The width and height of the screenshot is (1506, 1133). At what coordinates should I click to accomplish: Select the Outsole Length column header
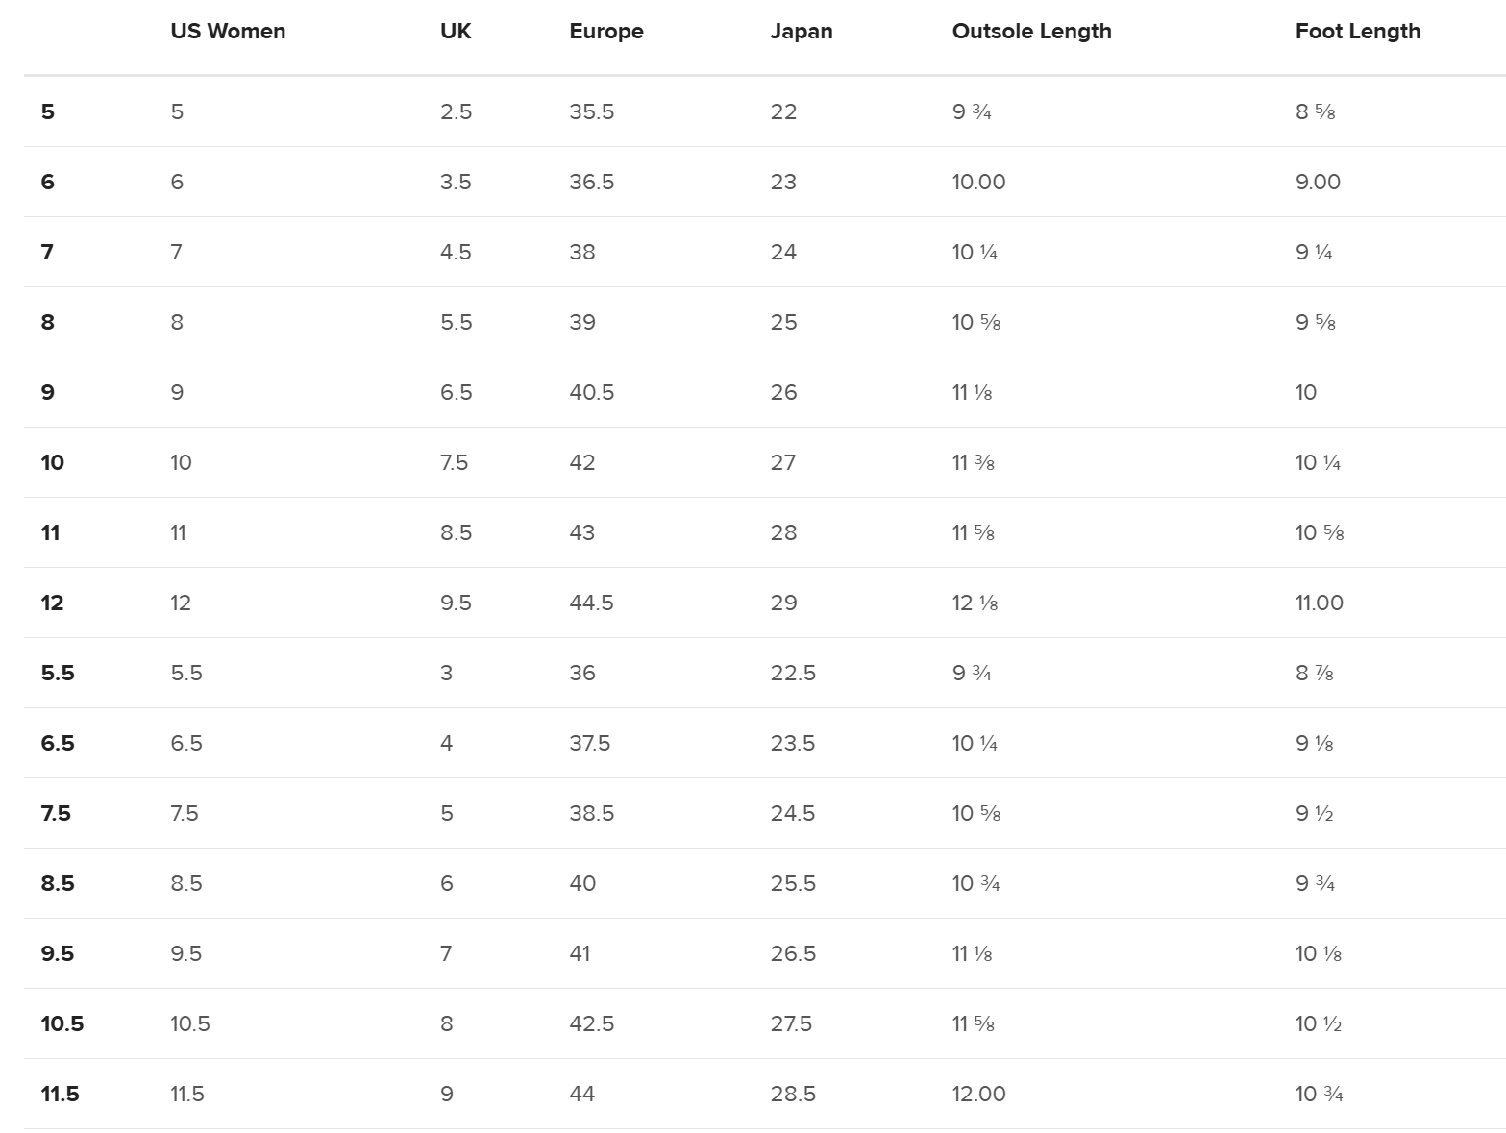point(1031,31)
